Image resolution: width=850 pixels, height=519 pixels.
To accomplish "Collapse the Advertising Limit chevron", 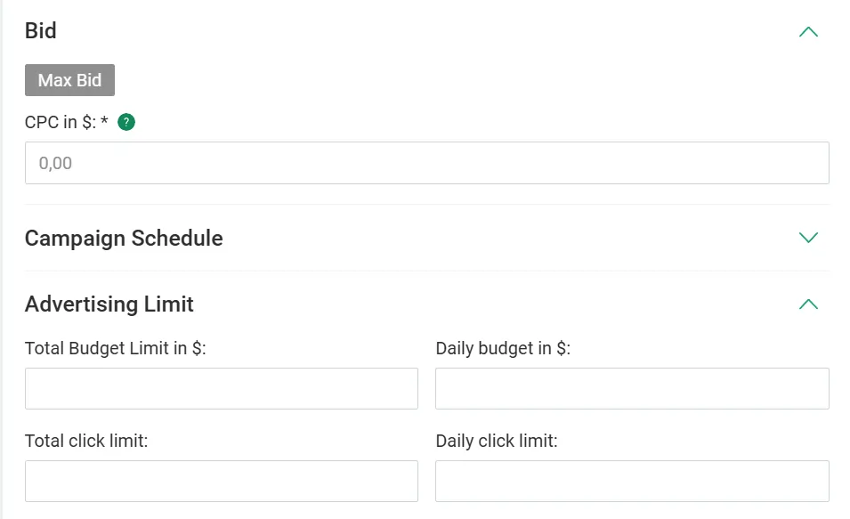I will point(808,304).
